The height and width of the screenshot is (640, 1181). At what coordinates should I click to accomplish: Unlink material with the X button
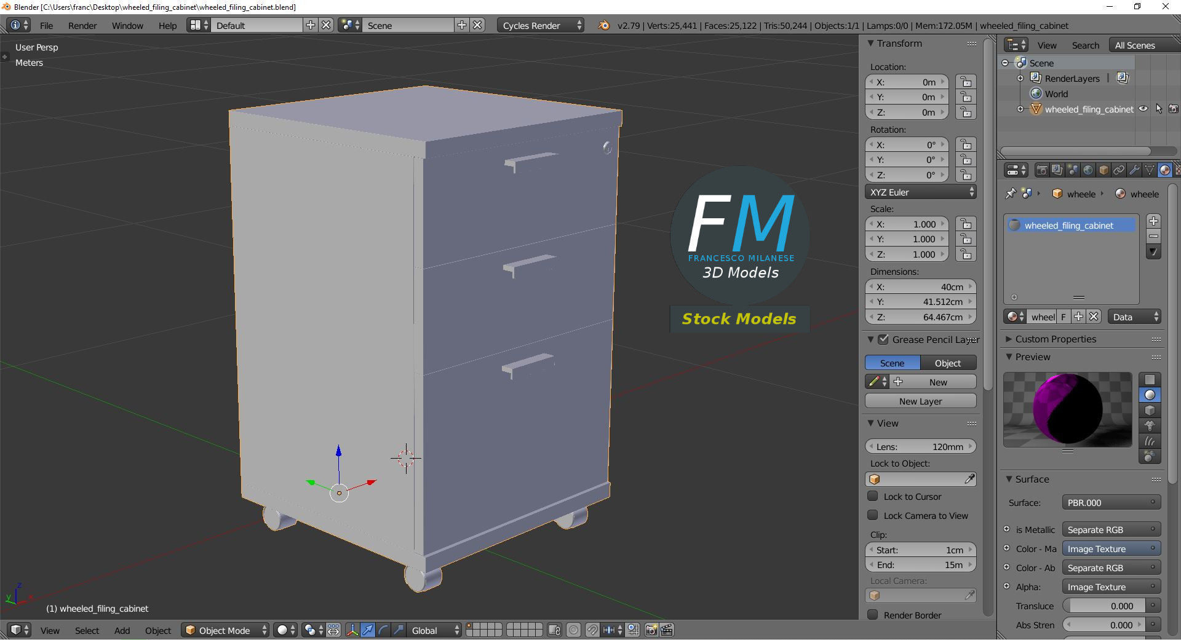pos(1093,317)
